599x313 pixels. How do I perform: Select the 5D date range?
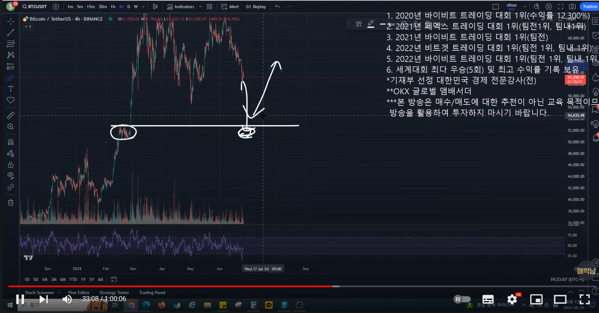[x=36, y=280]
